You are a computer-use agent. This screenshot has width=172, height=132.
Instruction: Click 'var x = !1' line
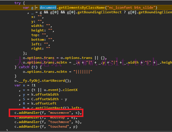pos(25,85)
